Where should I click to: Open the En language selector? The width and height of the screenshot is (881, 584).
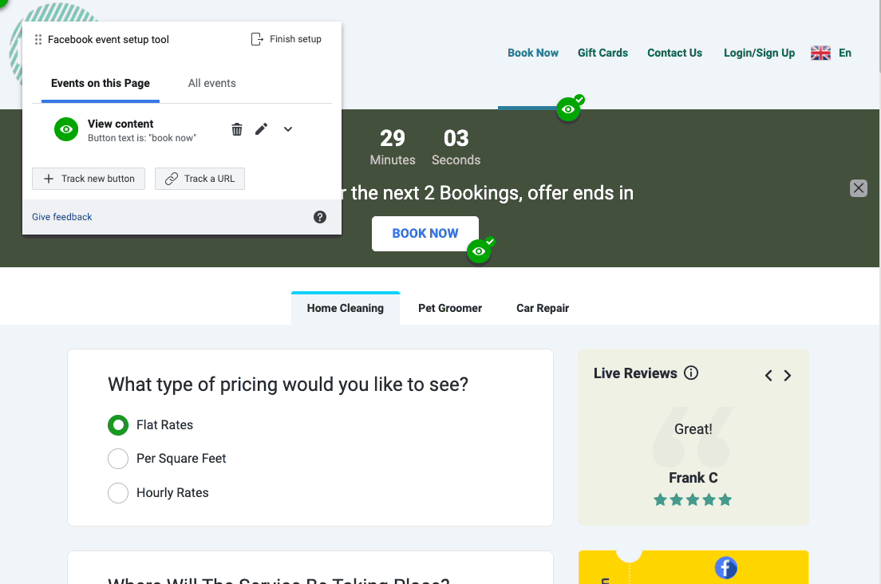pyautogui.click(x=832, y=53)
